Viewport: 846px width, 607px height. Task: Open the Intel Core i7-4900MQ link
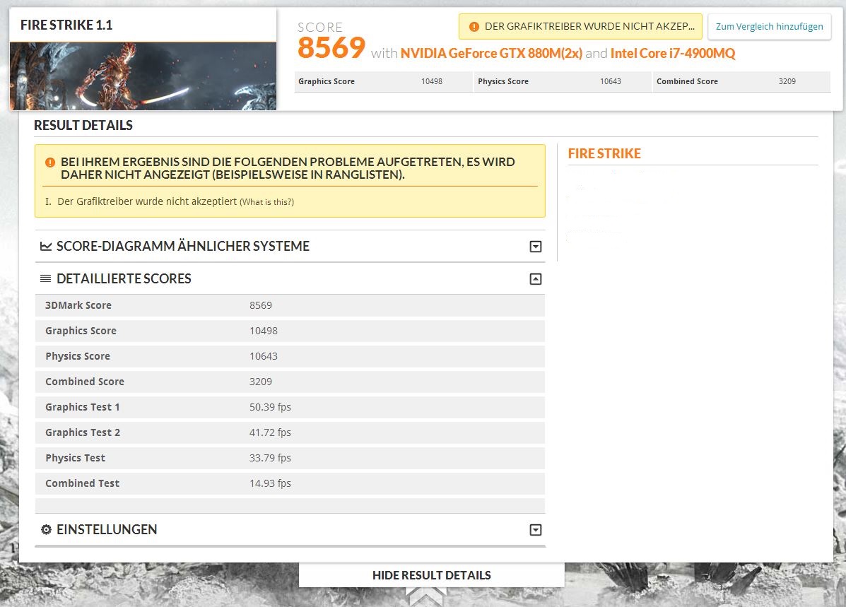673,53
